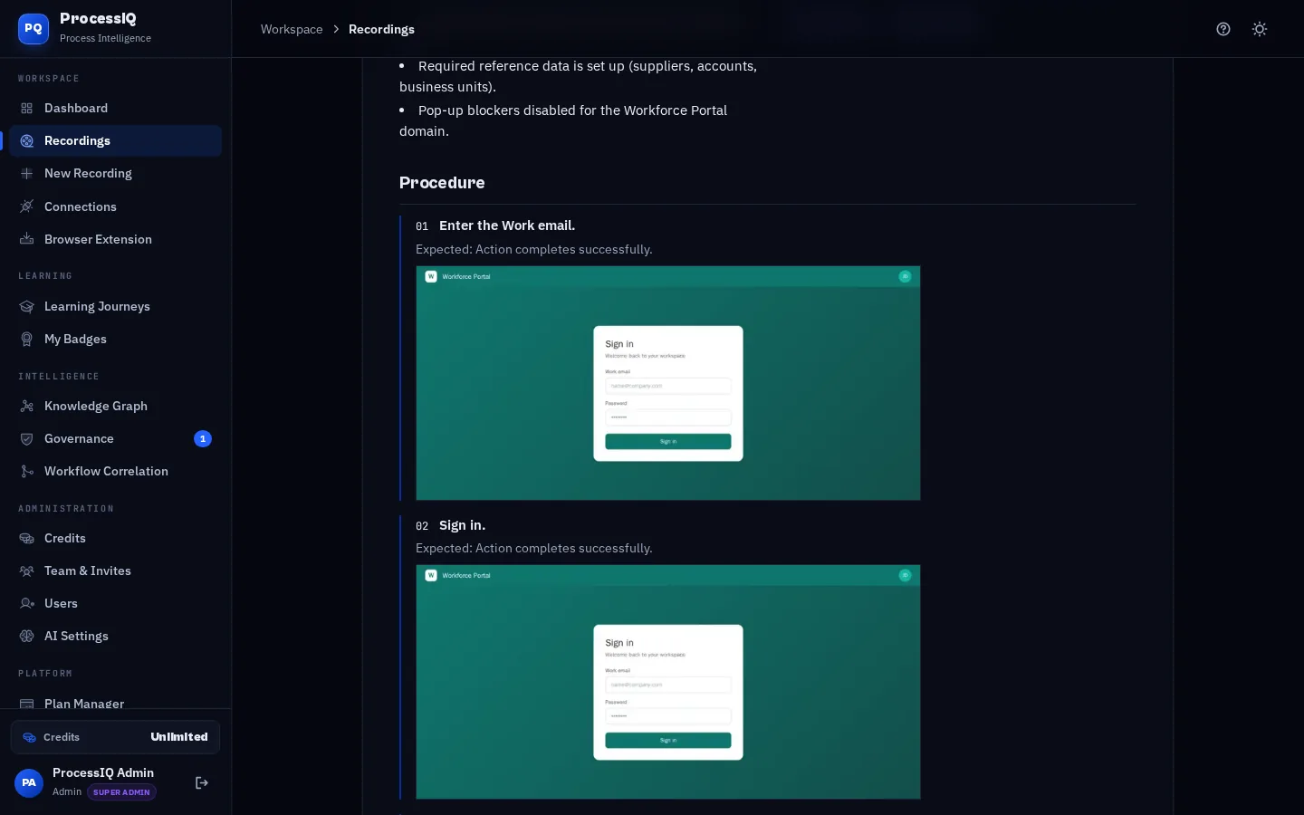Click the Recordings sidebar icon

coord(27,141)
